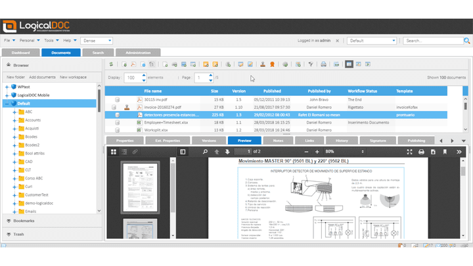The width and height of the screenshot is (473, 266).
Task: Toggle the PDF viewer sidebar panel
Action: tap(183, 152)
